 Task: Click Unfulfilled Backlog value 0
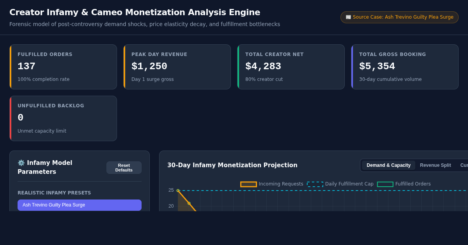pos(21,118)
